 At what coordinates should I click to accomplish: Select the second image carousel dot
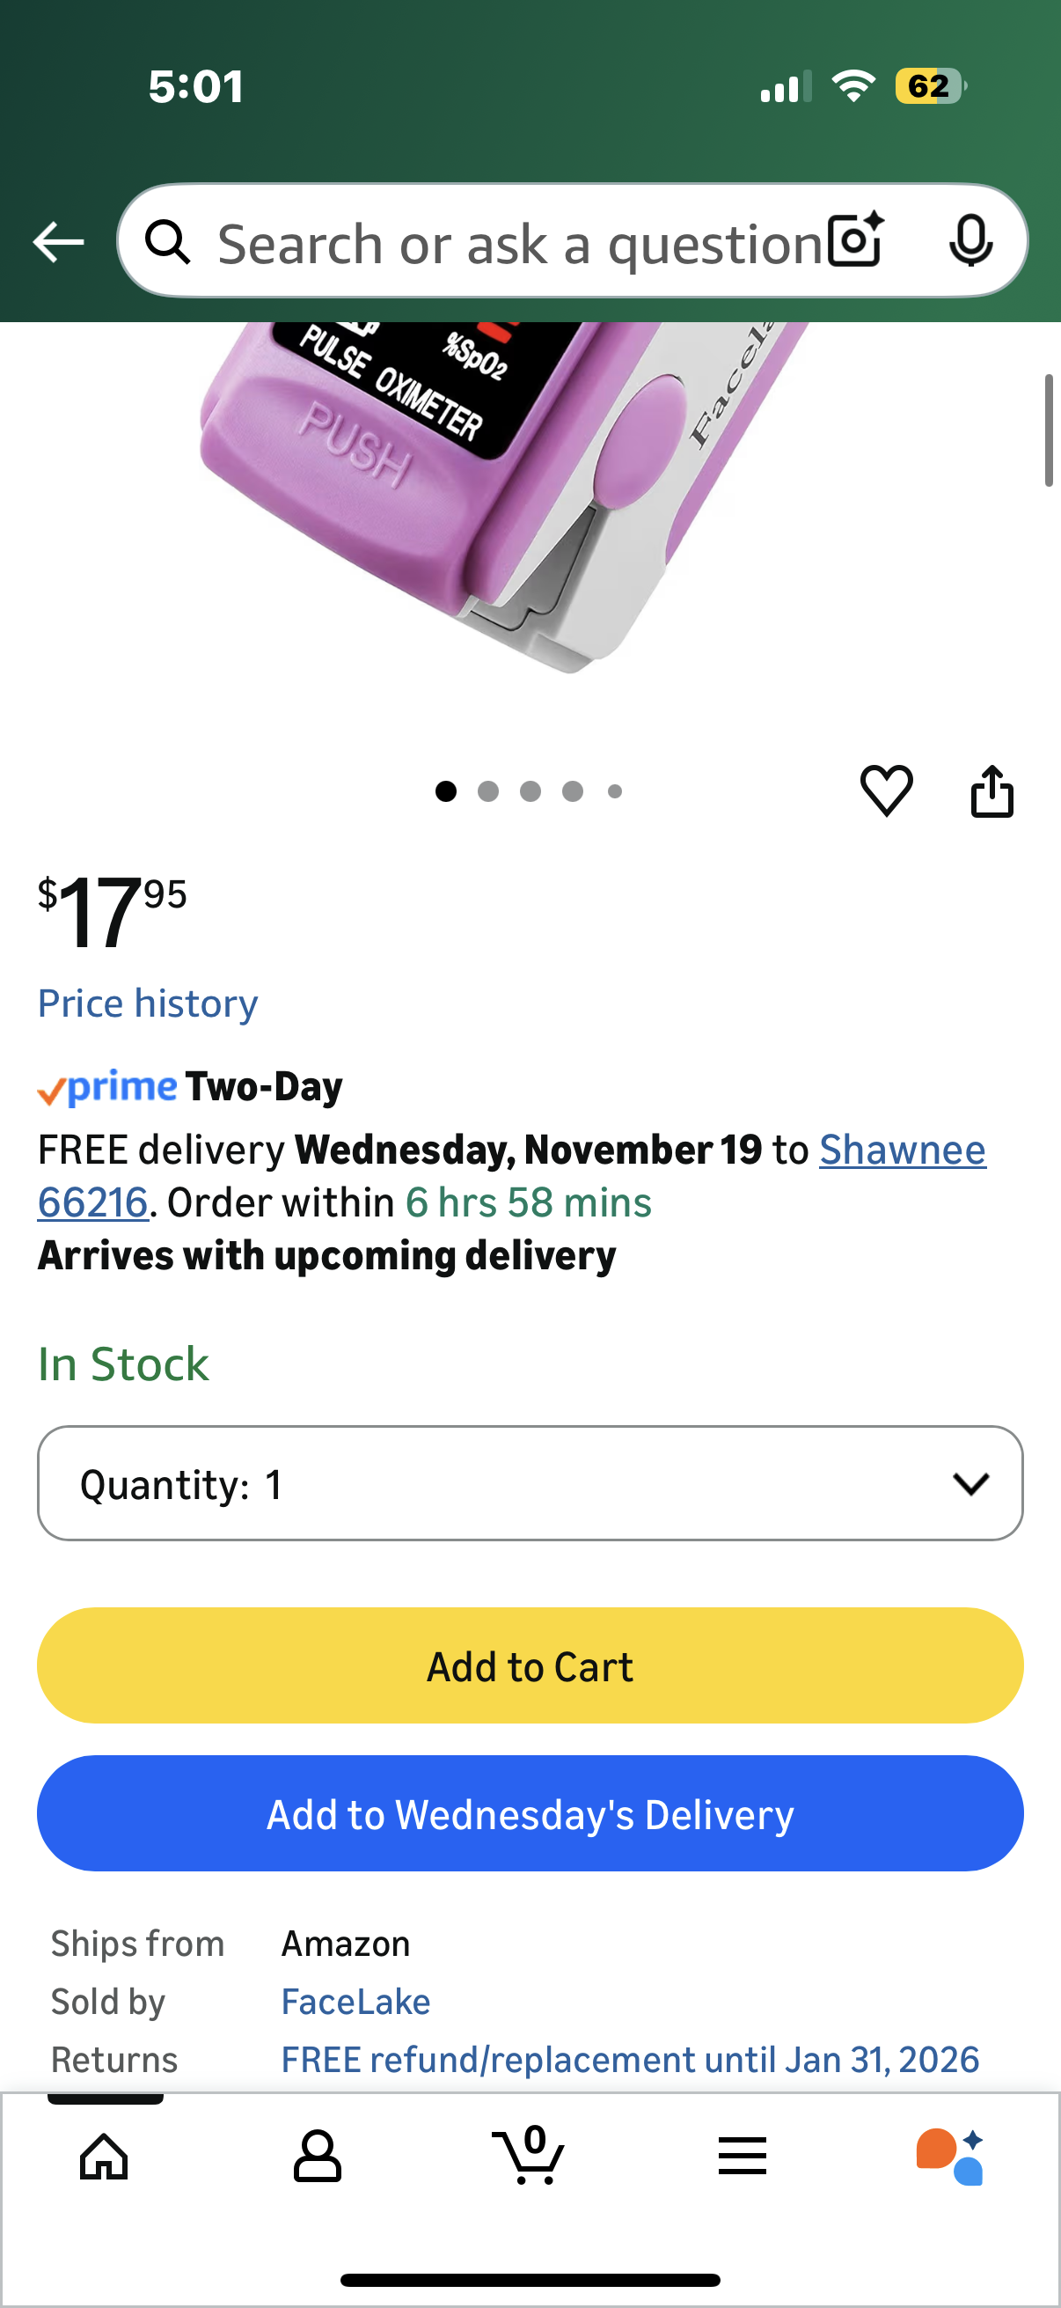click(x=488, y=791)
